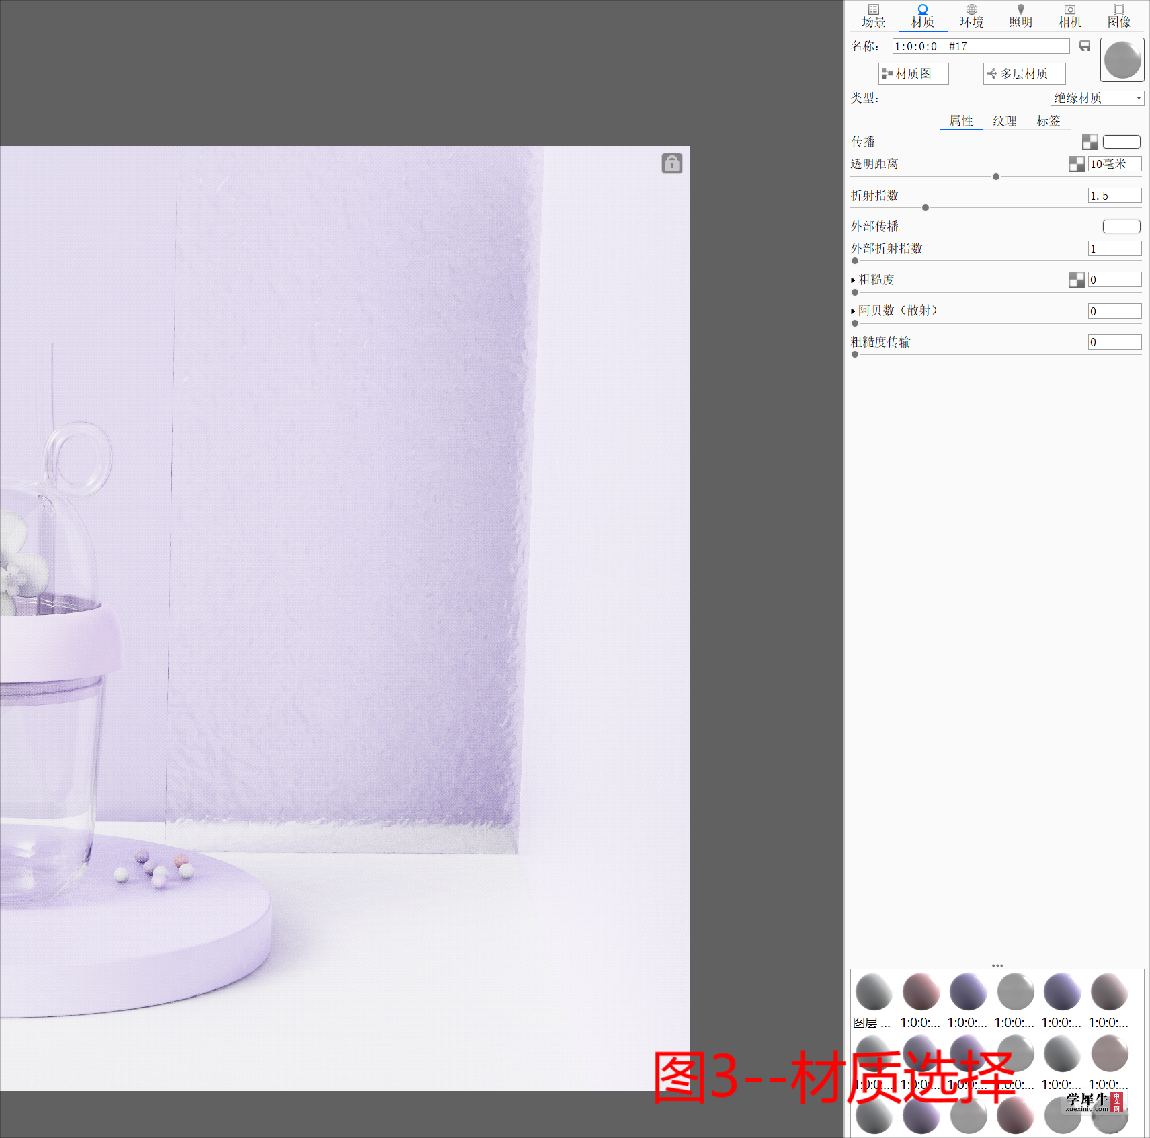Open the 传播 color swatch
Screen dimensions: 1150x1138
click(x=1121, y=142)
